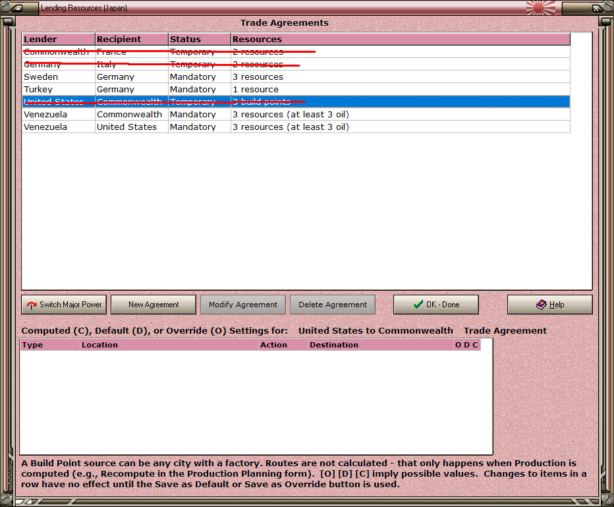
Task: Select the Resources column header
Action: [401, 39]
